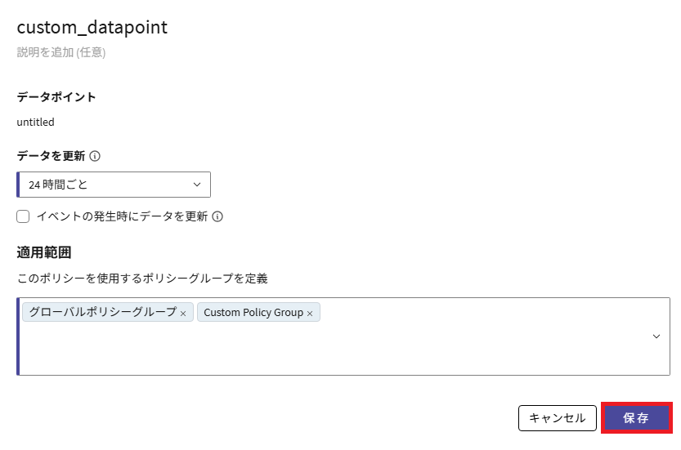Click the キャンセル button
Image resolution: width=681 pixels, height=450 pixels.
558,417
